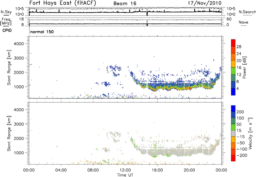Click the 'N.Search' legend label

pos(247,12)
